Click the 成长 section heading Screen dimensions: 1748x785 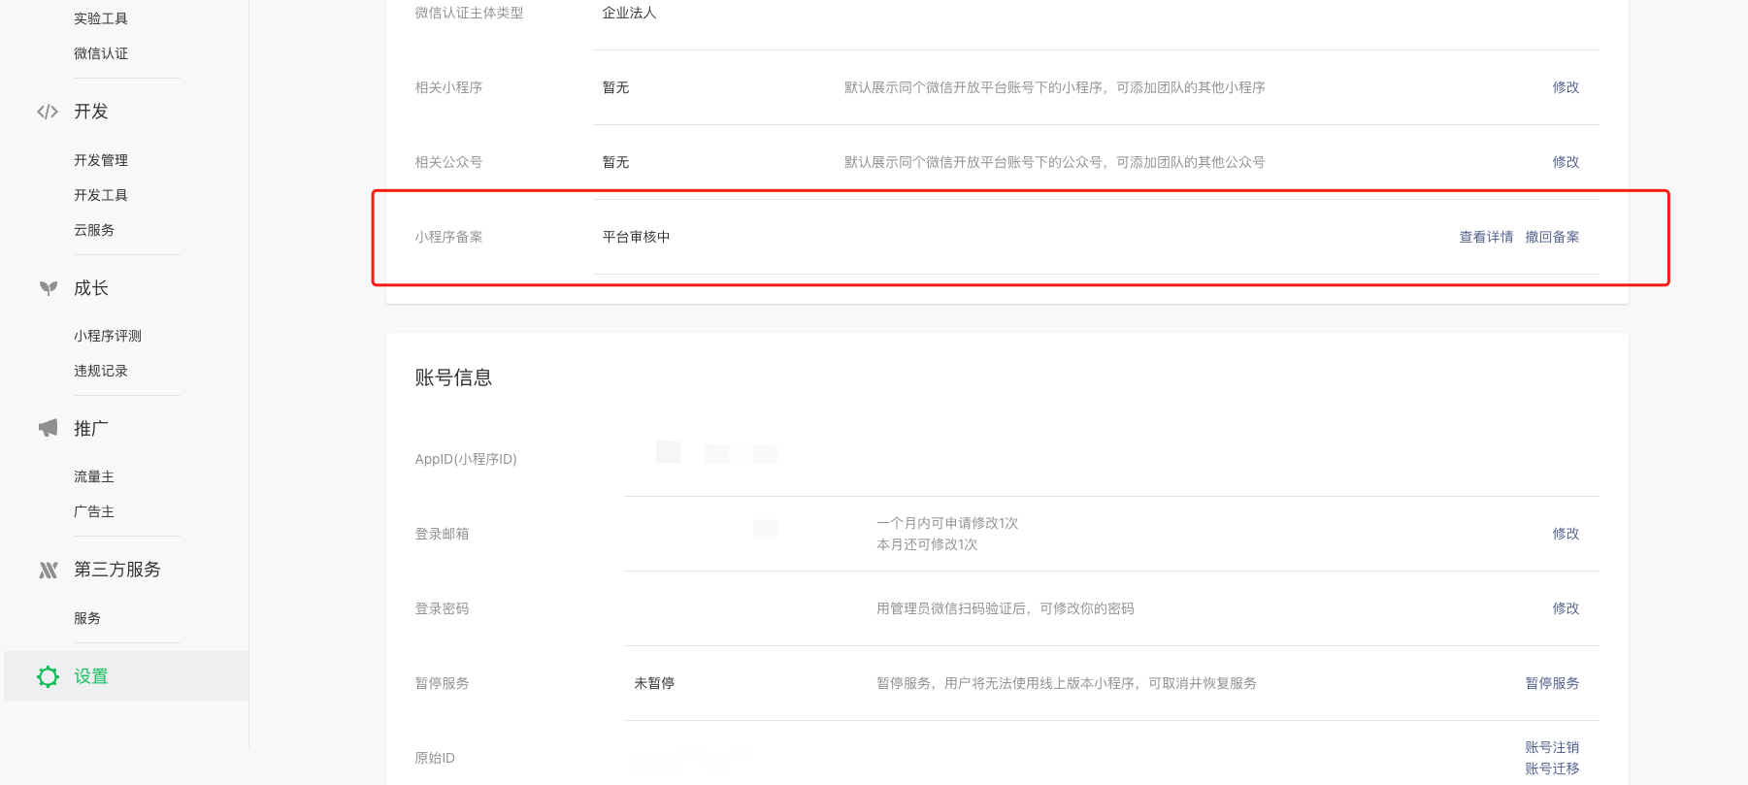pyautogui.click(x=91, y=288)
